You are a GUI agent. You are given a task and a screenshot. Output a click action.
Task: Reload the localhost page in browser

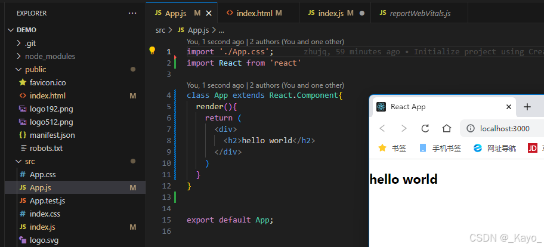[x=425, y=128]
